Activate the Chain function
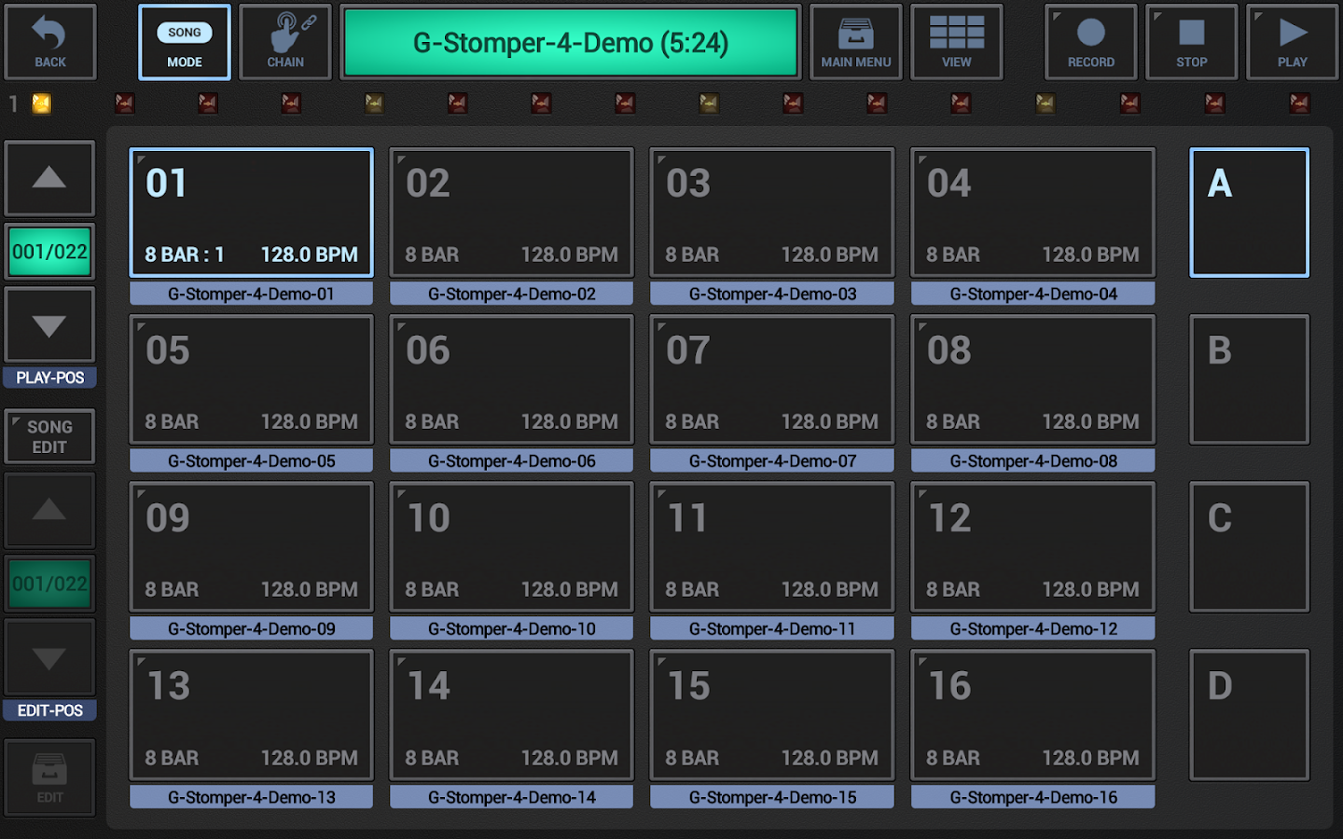Viewport: 1343px width, 839px height. coord(284,41)
